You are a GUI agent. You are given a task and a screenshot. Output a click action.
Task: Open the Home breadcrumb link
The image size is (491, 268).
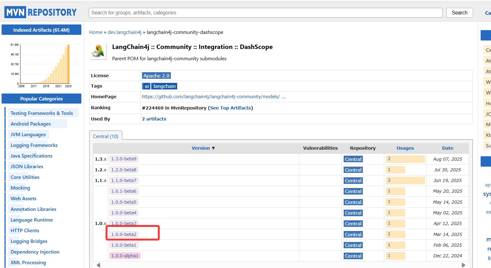tap(96, 32)
